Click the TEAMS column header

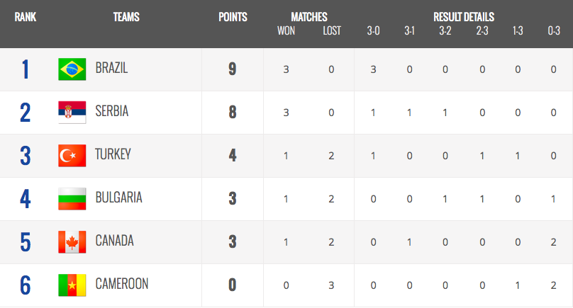click(126, 17)
